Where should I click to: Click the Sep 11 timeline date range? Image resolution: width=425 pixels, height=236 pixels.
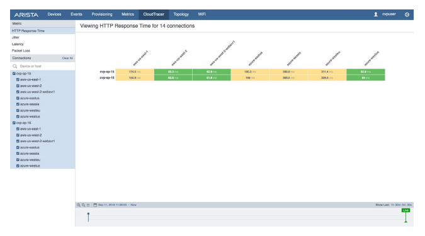click(x=112, y=205)
